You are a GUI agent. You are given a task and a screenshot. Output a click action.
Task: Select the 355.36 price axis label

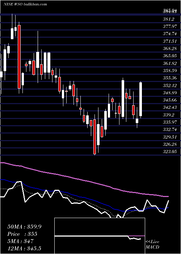(x=170, y=78)
